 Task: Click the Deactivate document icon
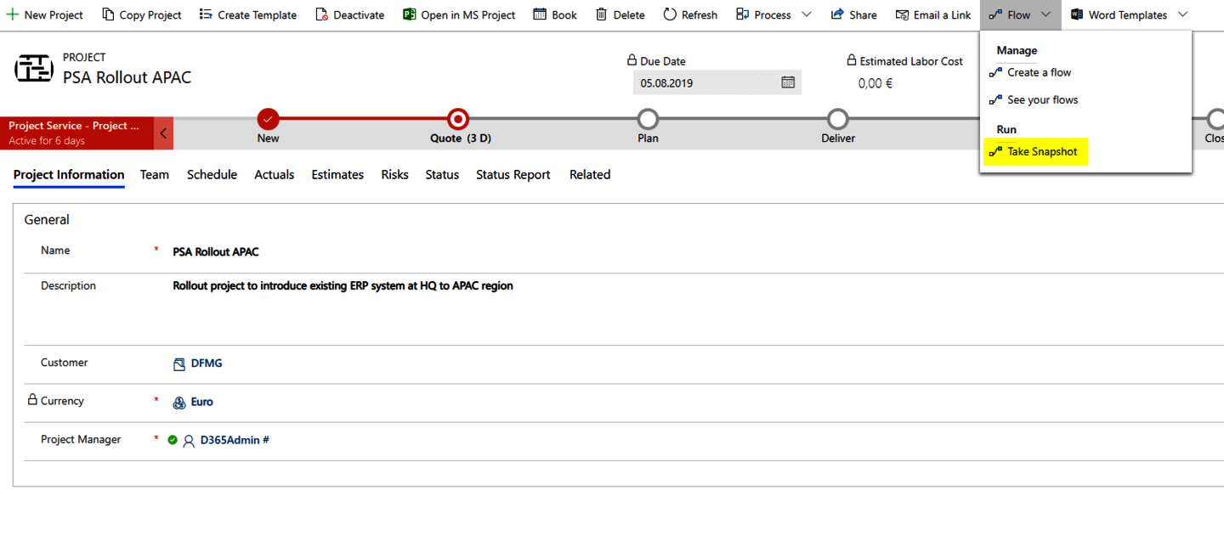pyautogui.click(x=321, y=14)
